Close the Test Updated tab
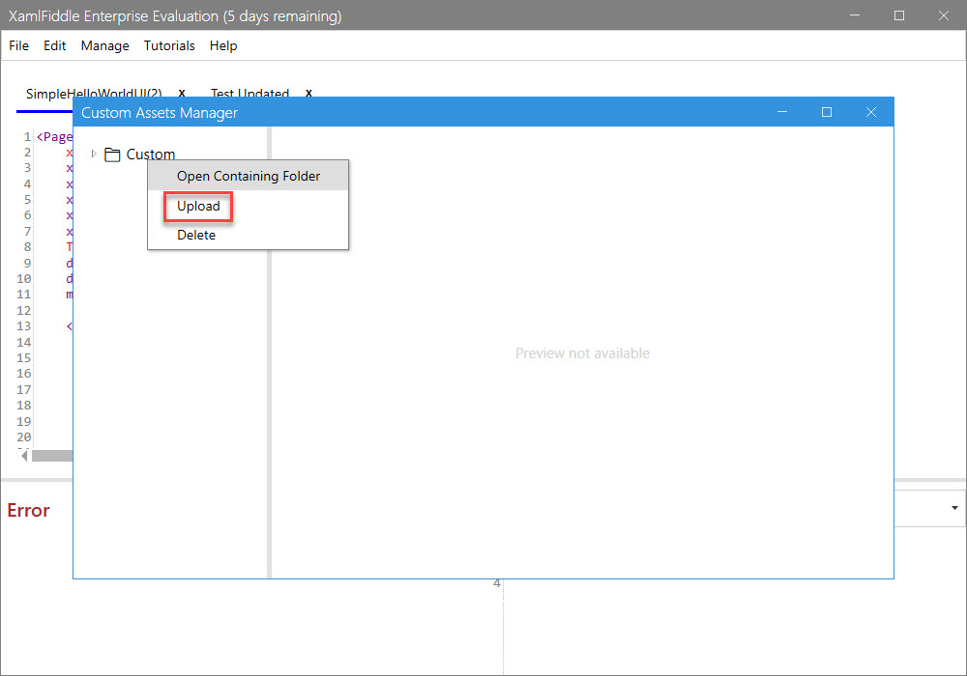 (309, 94)
